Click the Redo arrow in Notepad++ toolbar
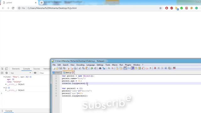Screen dimensions: 201x113 [x=95, y=68]
